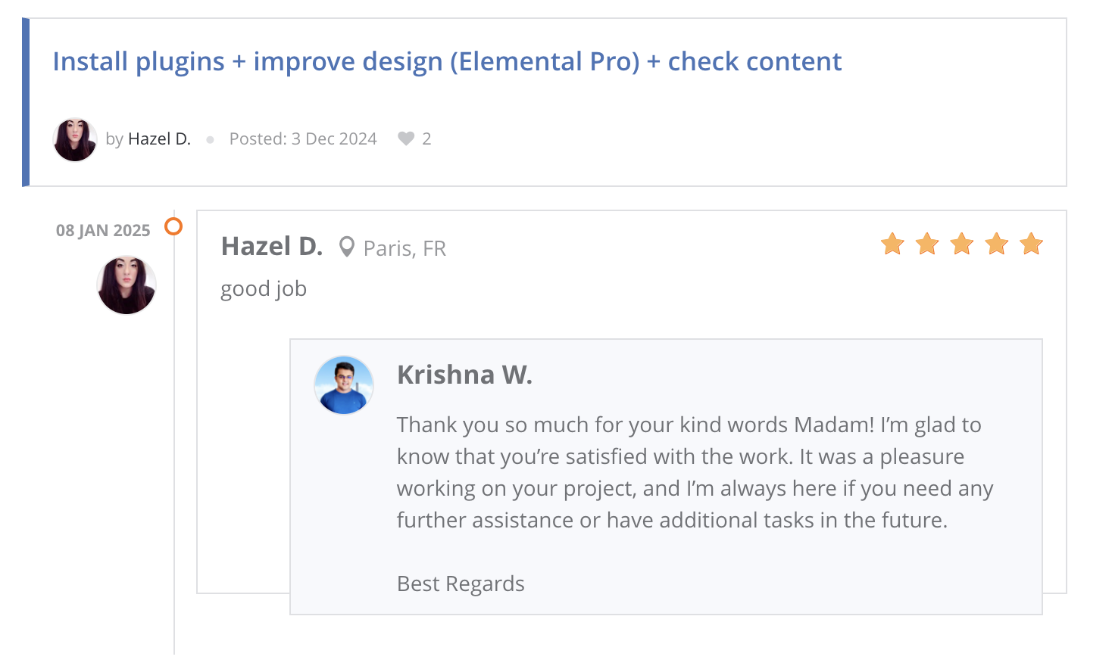The image size is (1112, 666).
Task: Click the first rating star
Action: [x=892, y=244]
